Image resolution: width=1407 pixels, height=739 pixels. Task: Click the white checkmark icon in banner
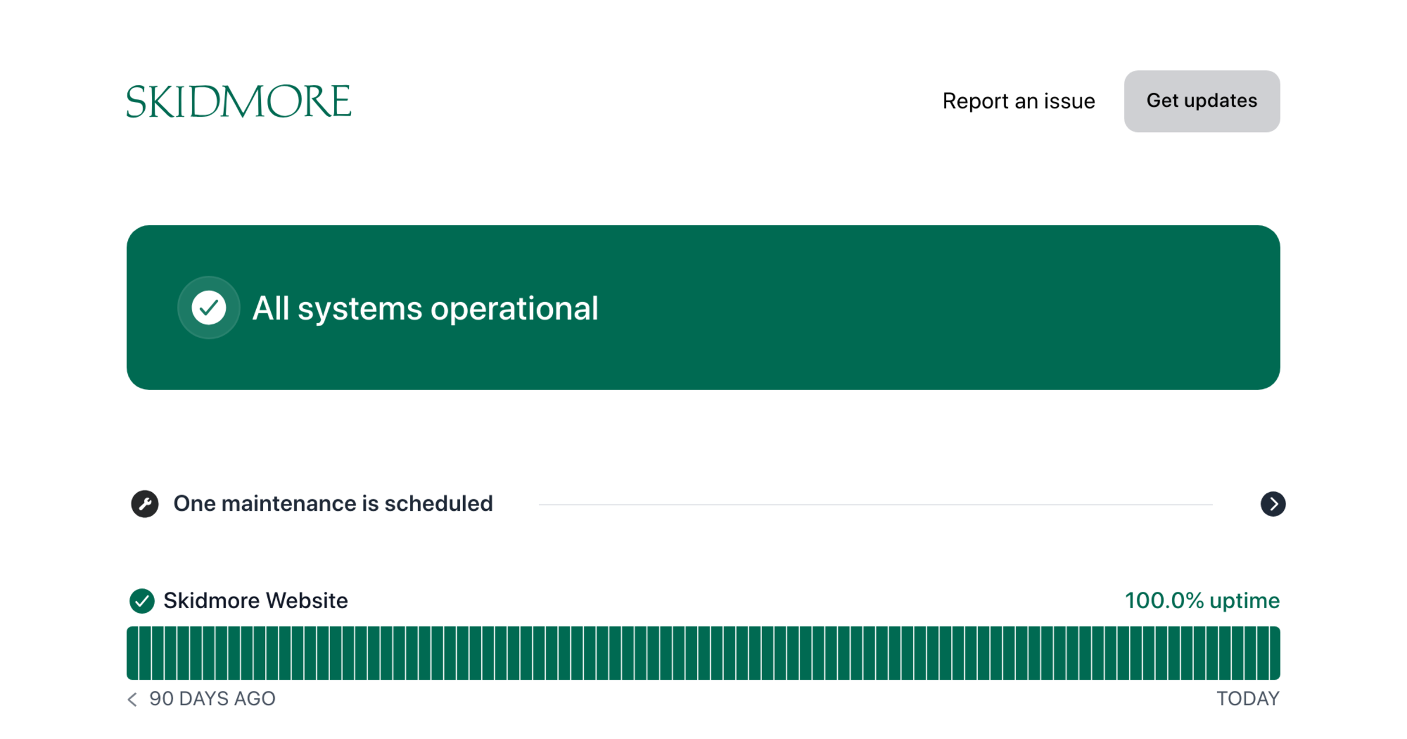tap(209, 308)
